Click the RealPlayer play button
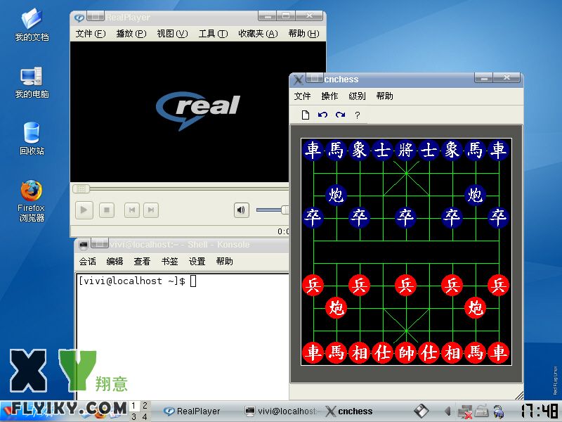 click(x=84, y=210)
